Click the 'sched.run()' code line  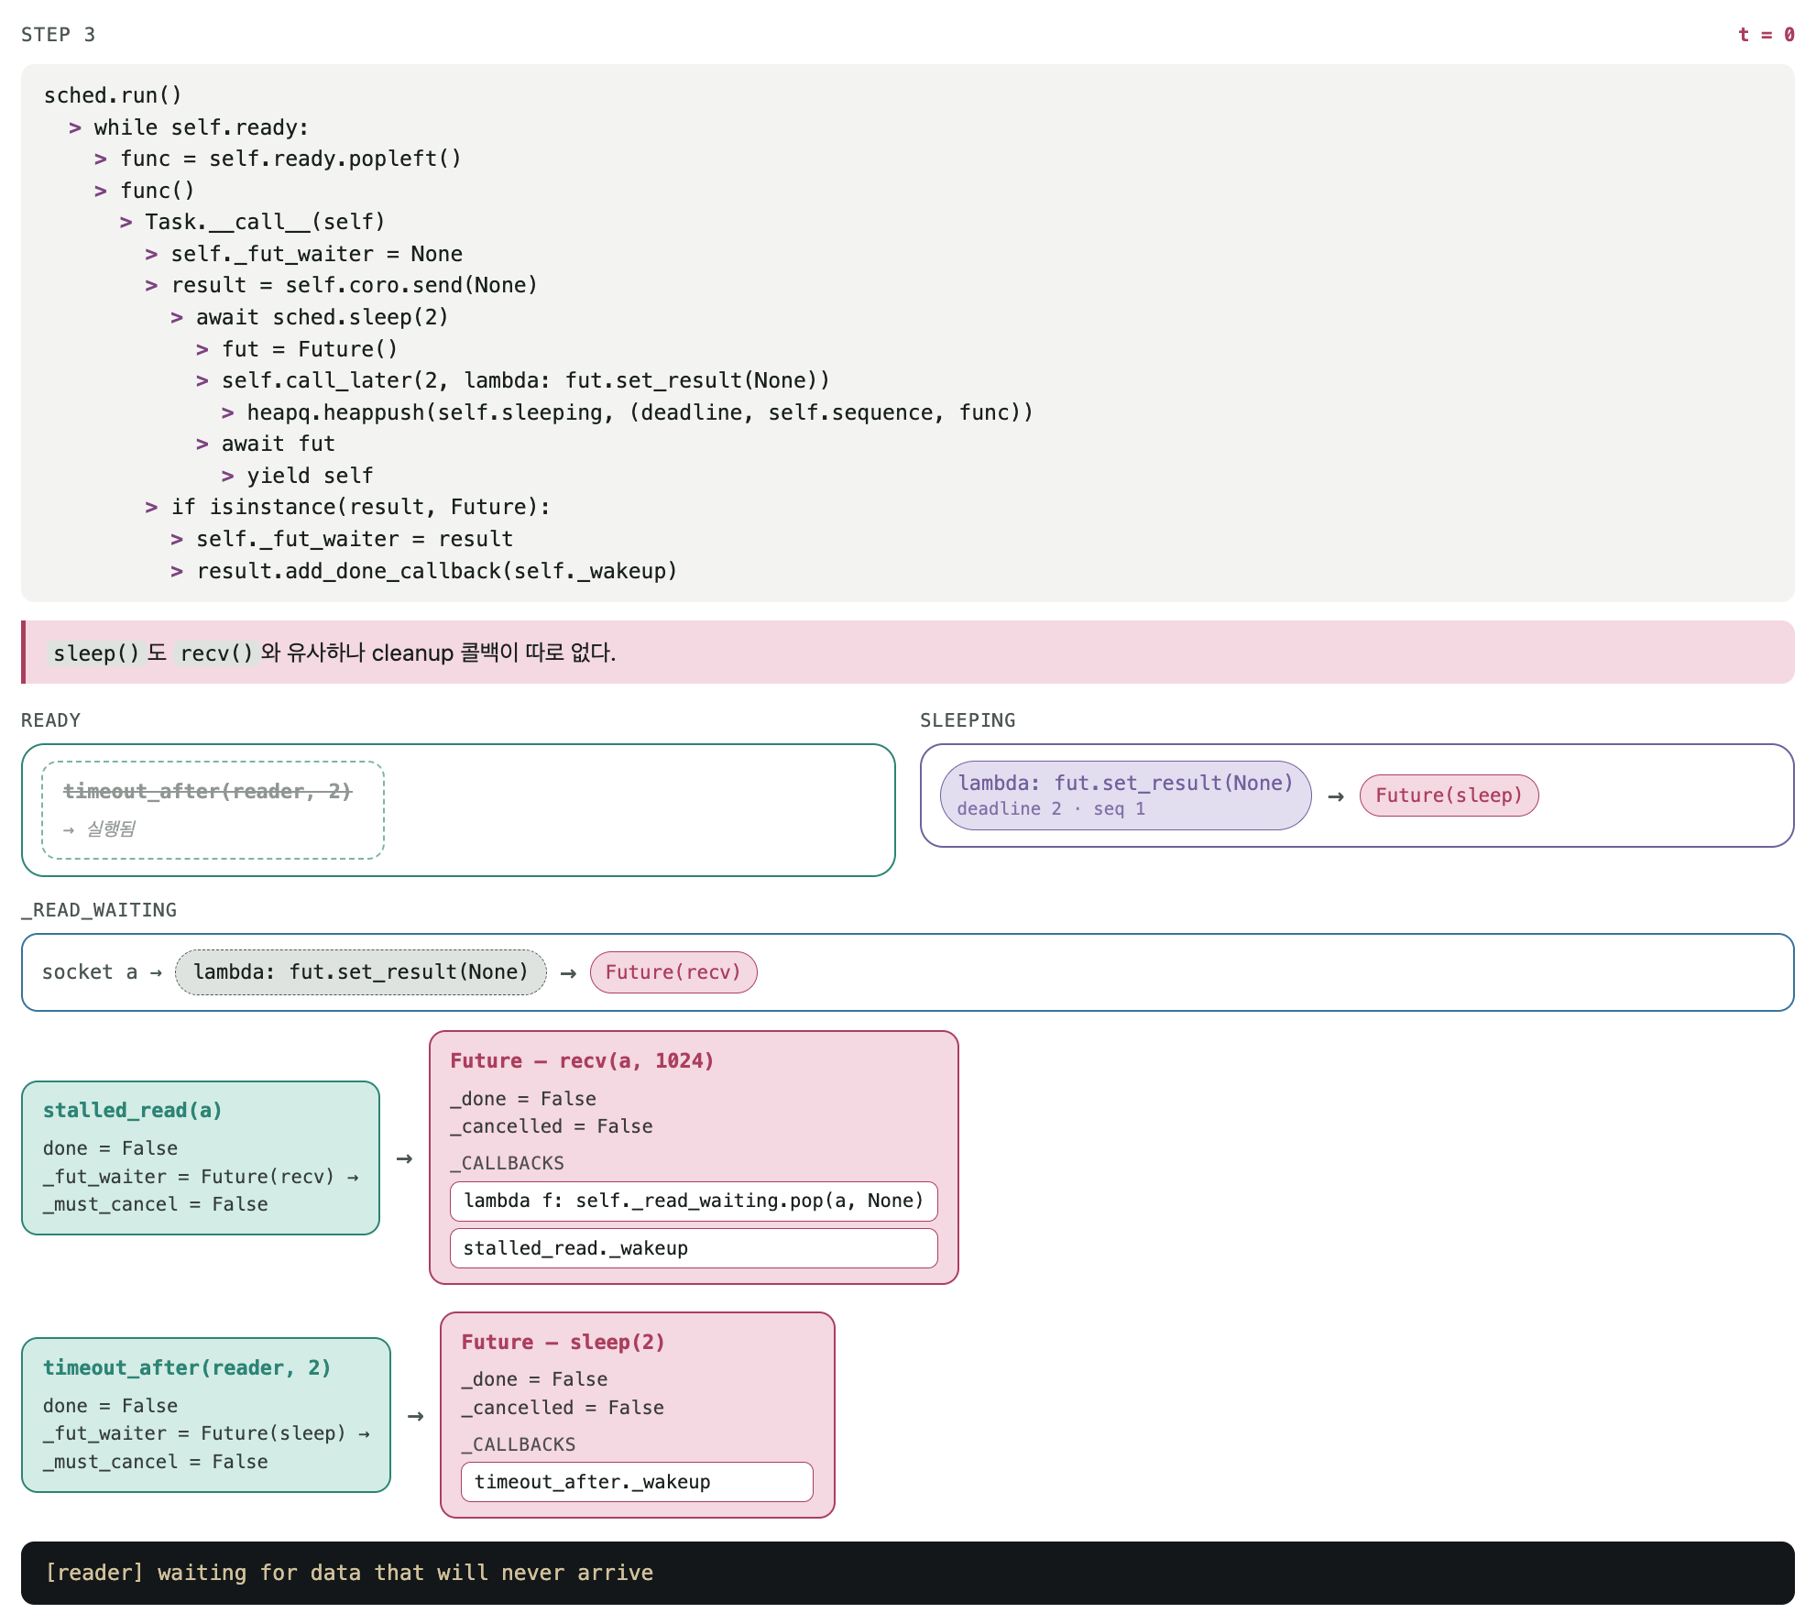tap(113, 95)
